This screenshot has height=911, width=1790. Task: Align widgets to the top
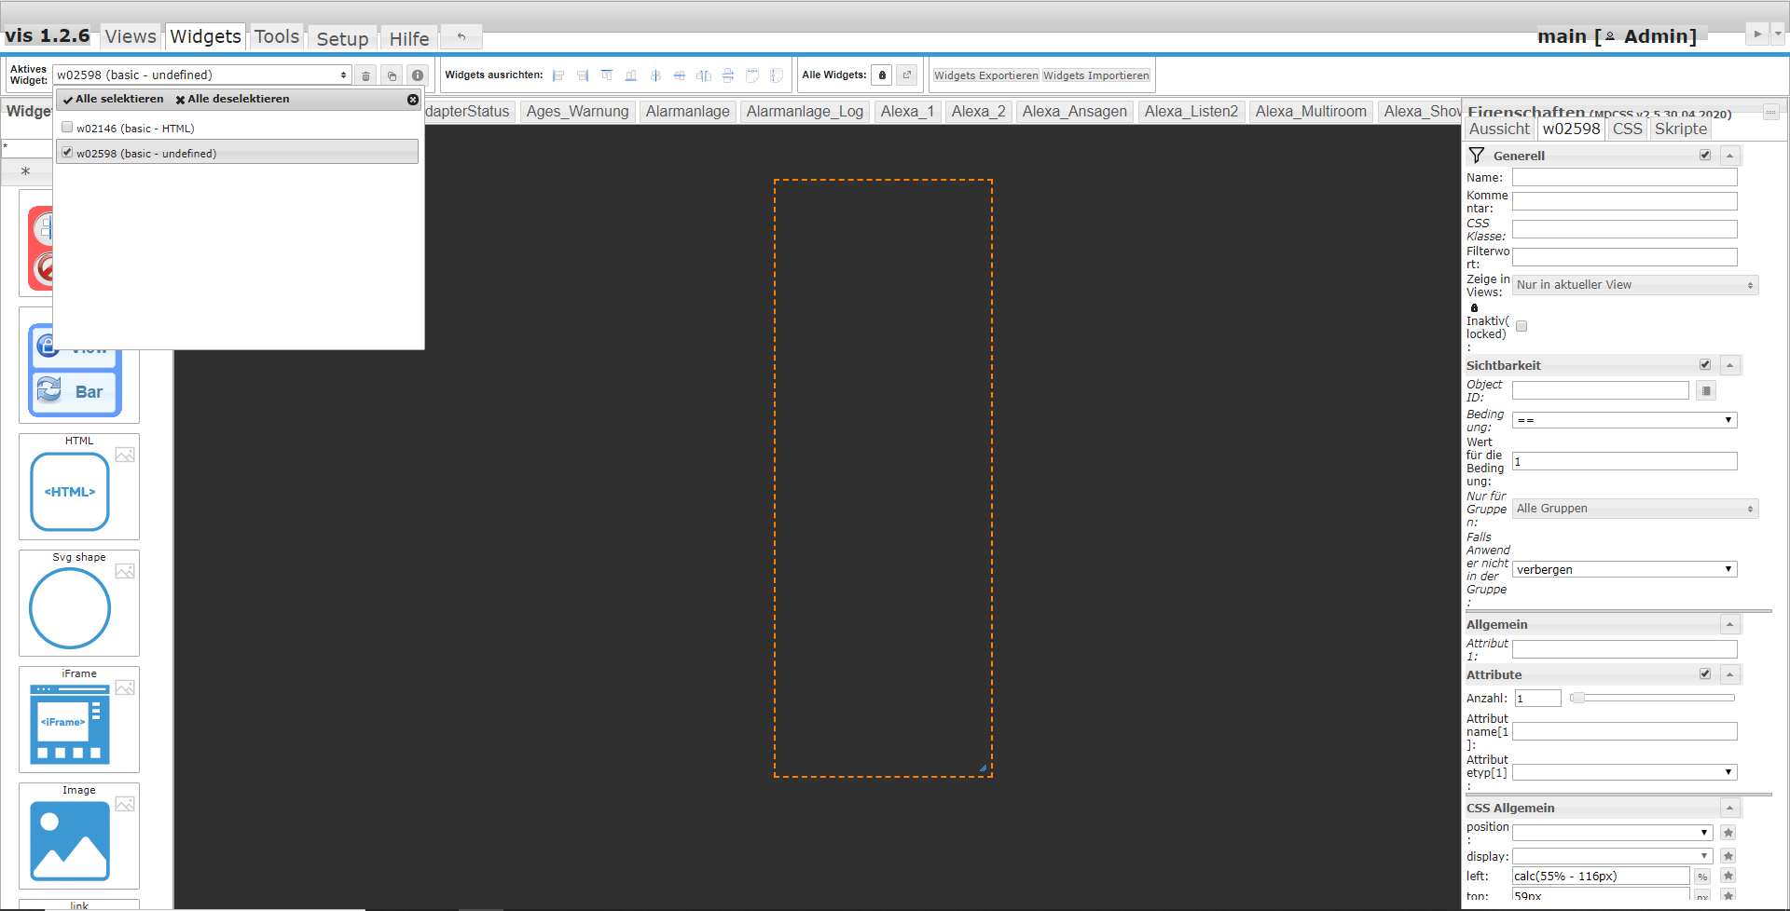tap(607, 75)
